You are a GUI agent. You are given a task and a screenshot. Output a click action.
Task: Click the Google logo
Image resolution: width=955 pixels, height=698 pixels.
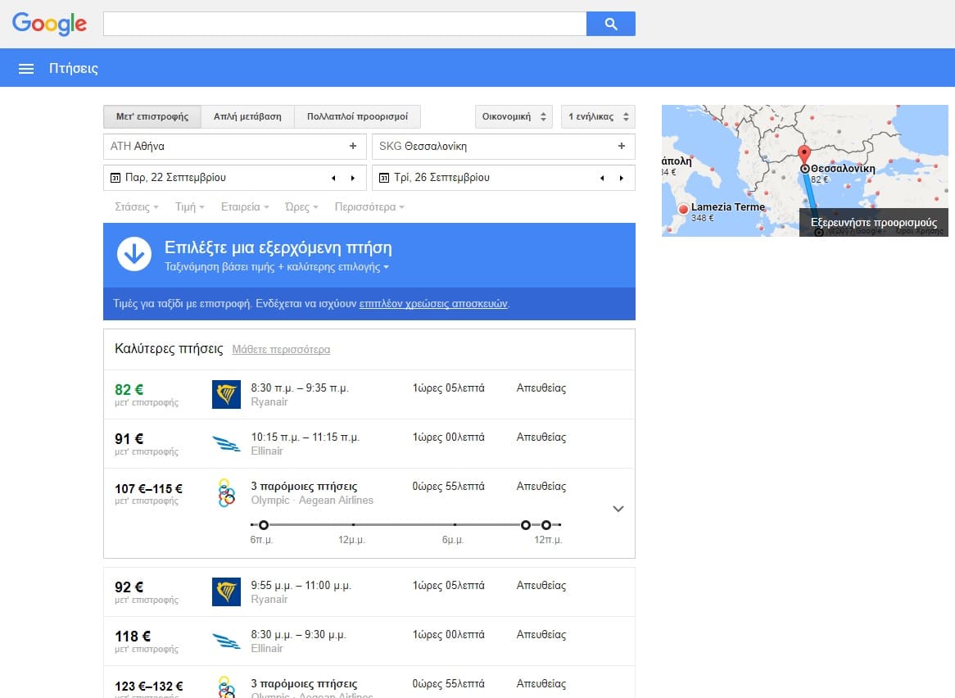tap(49, 24)
